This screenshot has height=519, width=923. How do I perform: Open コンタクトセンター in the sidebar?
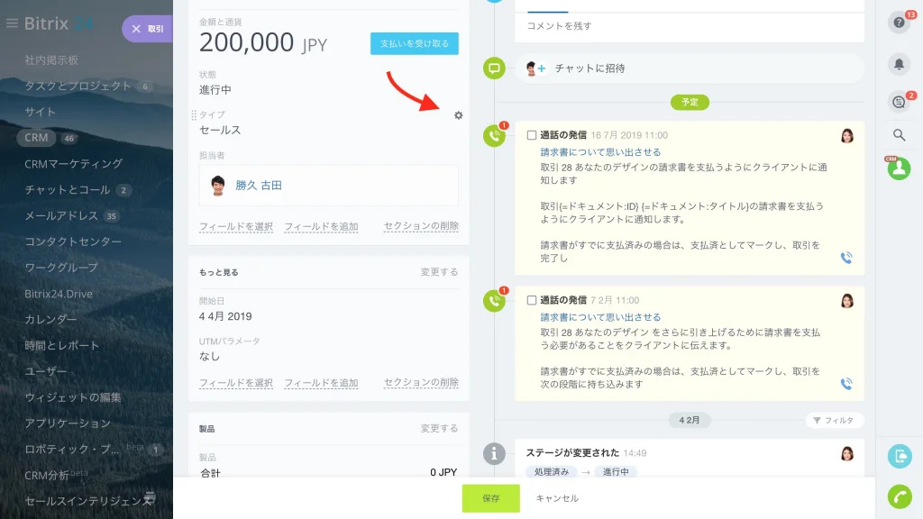tap(73, 241)
